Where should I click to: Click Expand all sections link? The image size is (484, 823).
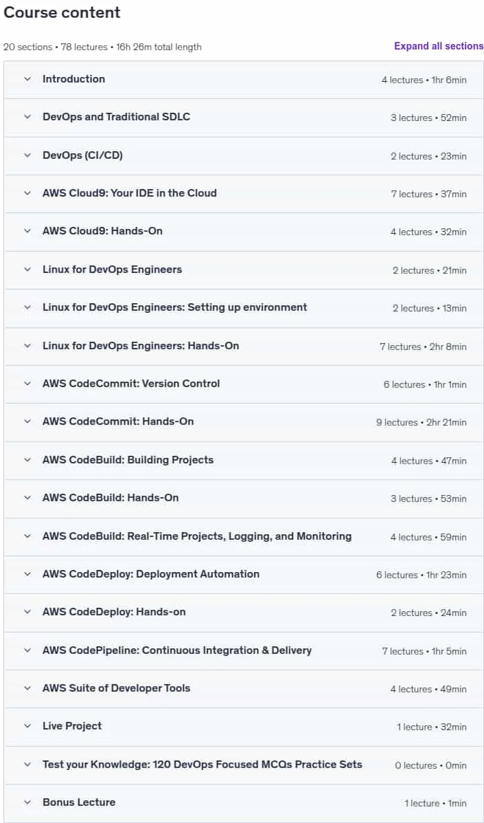click(439, 46)
